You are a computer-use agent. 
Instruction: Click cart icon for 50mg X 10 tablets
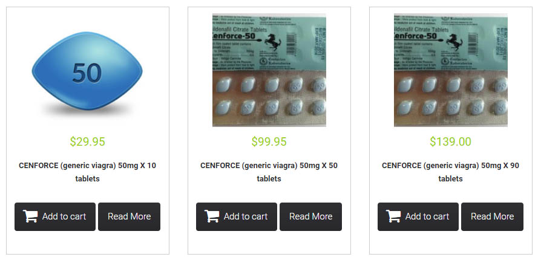[30, 216]
